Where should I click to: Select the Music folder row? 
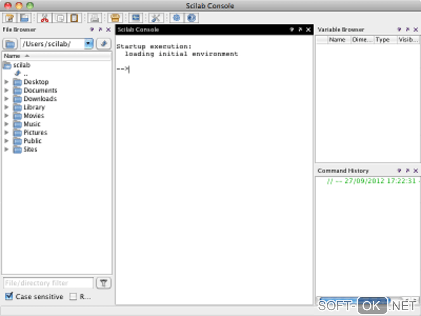(x=26, y=124)
